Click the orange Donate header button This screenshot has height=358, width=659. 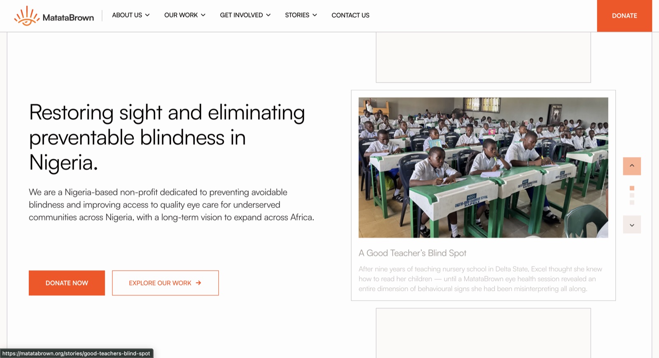(624, 16)
